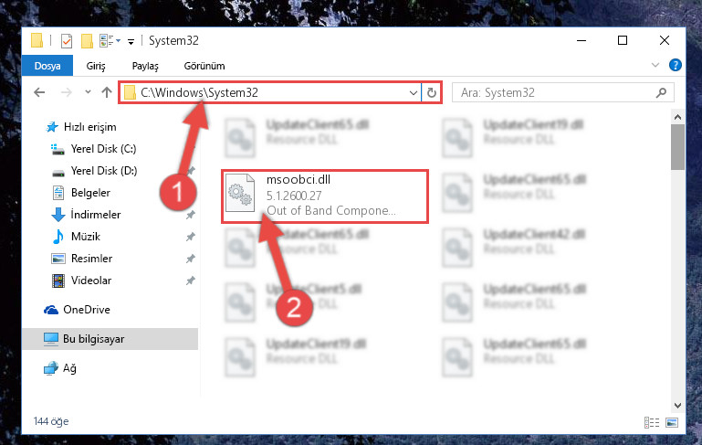Viewport: 702px width, 445px height.
Task: Expand the recent locations chevron
Action: coord(88,92)
